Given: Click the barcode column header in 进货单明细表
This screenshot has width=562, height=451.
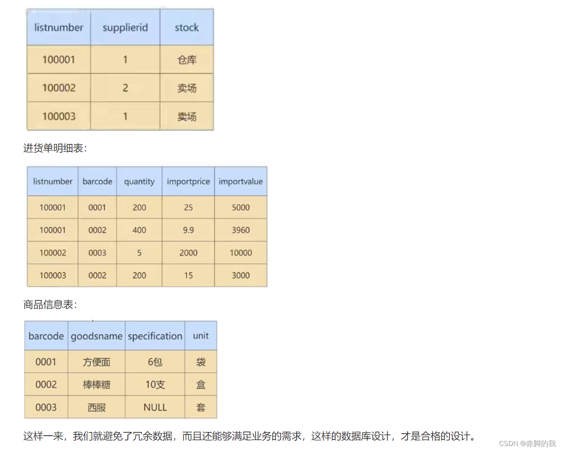Looking at the screenshot, I should pyautogui.click(x=97, y=181).
